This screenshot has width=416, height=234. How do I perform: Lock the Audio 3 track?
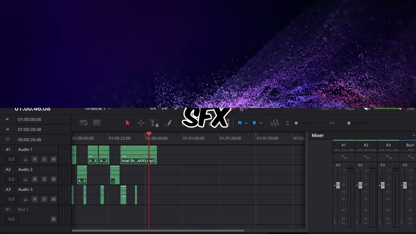(x=25, y=199)
